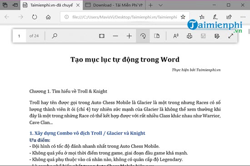Open Add notes pen tool
Viewport: 250px width, 166px height.
[x=215, y=17]
